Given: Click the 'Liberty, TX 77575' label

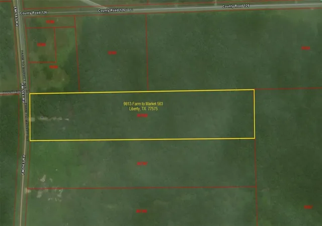Looking at the screenshot, I should [x=143, y=108].
